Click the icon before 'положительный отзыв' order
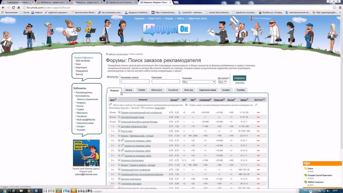This screenshot has height=193, width=343. [x=119, y=117]
